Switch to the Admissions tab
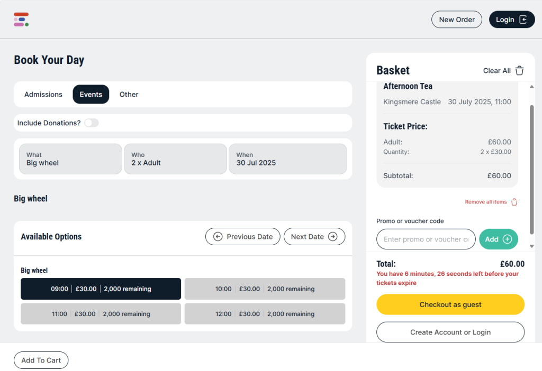This screenshot has width=542, height=371. [x=43, y=95]
